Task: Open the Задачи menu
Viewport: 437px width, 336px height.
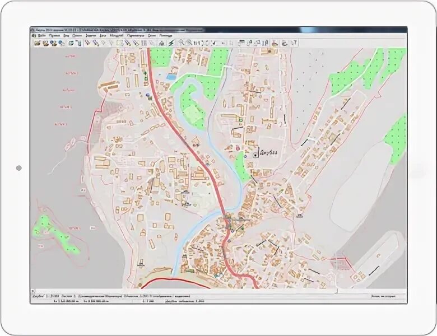Action: [x=91, y=36]
